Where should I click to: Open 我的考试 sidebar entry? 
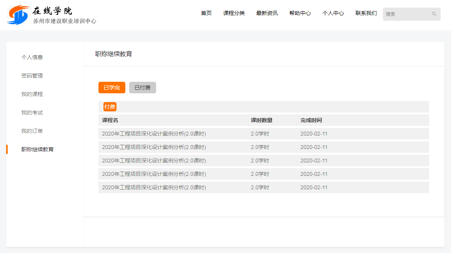coord(32,112)
